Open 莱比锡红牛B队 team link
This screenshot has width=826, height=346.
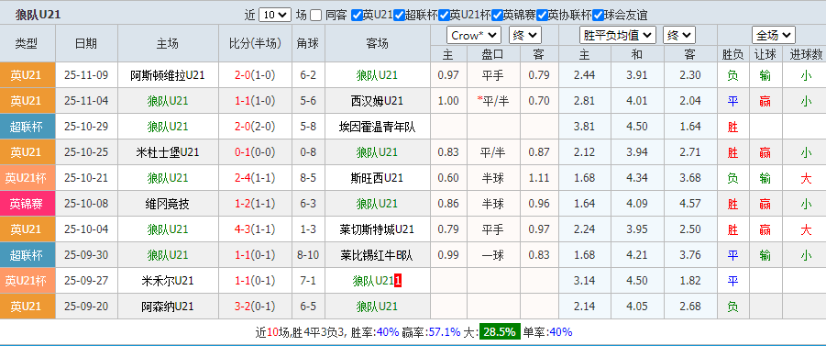[x=377, y=255]
